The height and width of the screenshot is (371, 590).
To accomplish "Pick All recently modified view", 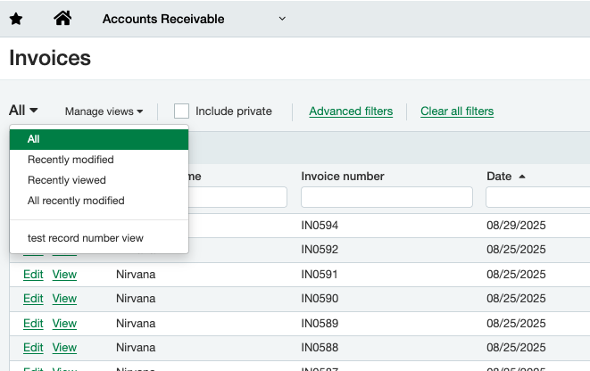I will (x=76, y=201).
